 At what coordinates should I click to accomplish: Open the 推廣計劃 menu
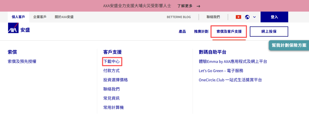tap(201, 31)
